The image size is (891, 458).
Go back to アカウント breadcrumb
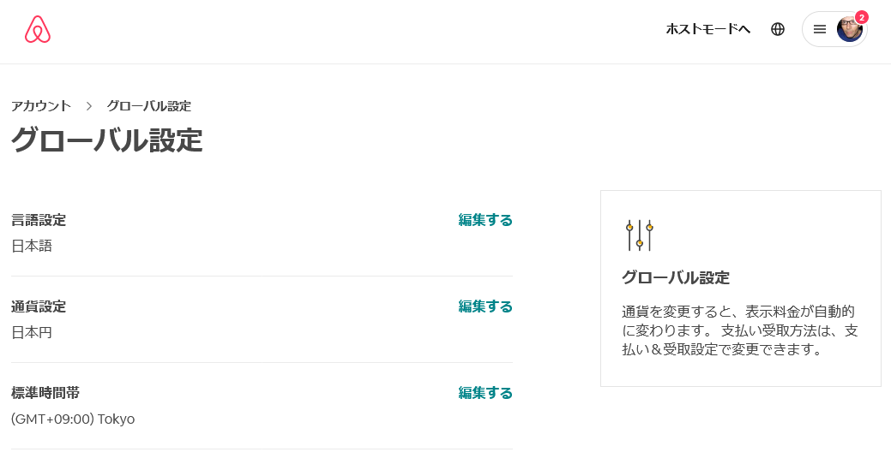click(x=41, y=106)
